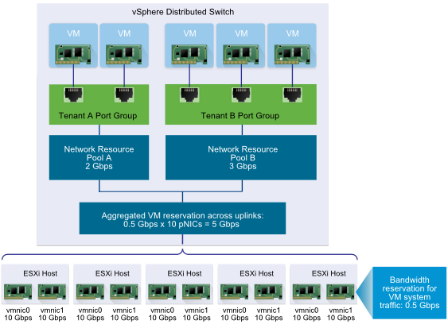Click the VM label of the rightmost Tenant B VM
This screenshot has width=448, height=328.
pyautogui.click(x=292, y=33)
